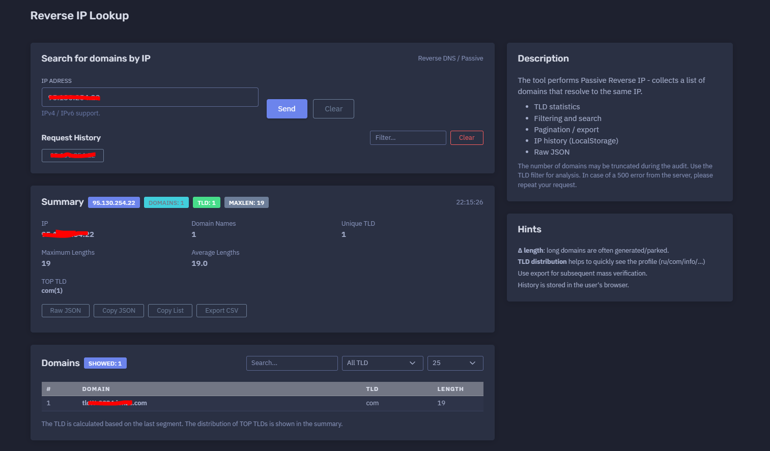Click the Raw JSON bullet in Description
Image resolution: width=770 pixels, height=451 pixels.
552,152
